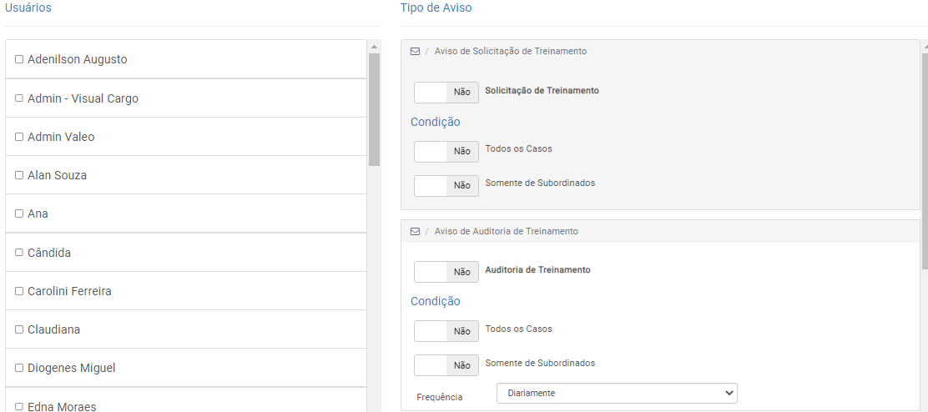Click envelope icon of Aviso de Solicitação de Treinamento

415,52
